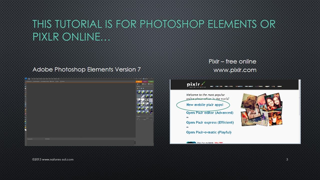320x180 pixels.
Task: Open Pixlr express (Efficient) link
Action: pos(210,122)
